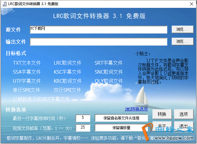
Task: Click the 源文件 path input field
Action: 98,29
